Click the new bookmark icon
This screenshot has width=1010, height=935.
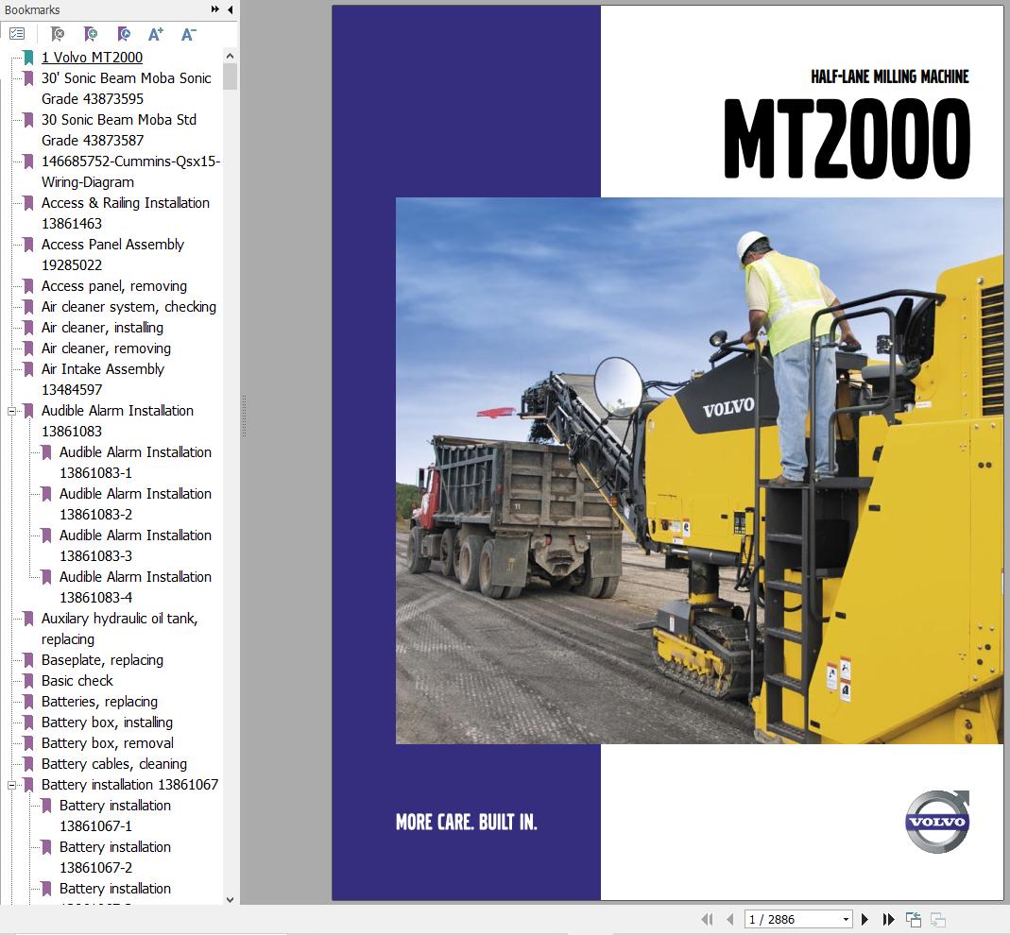[90, 34]
